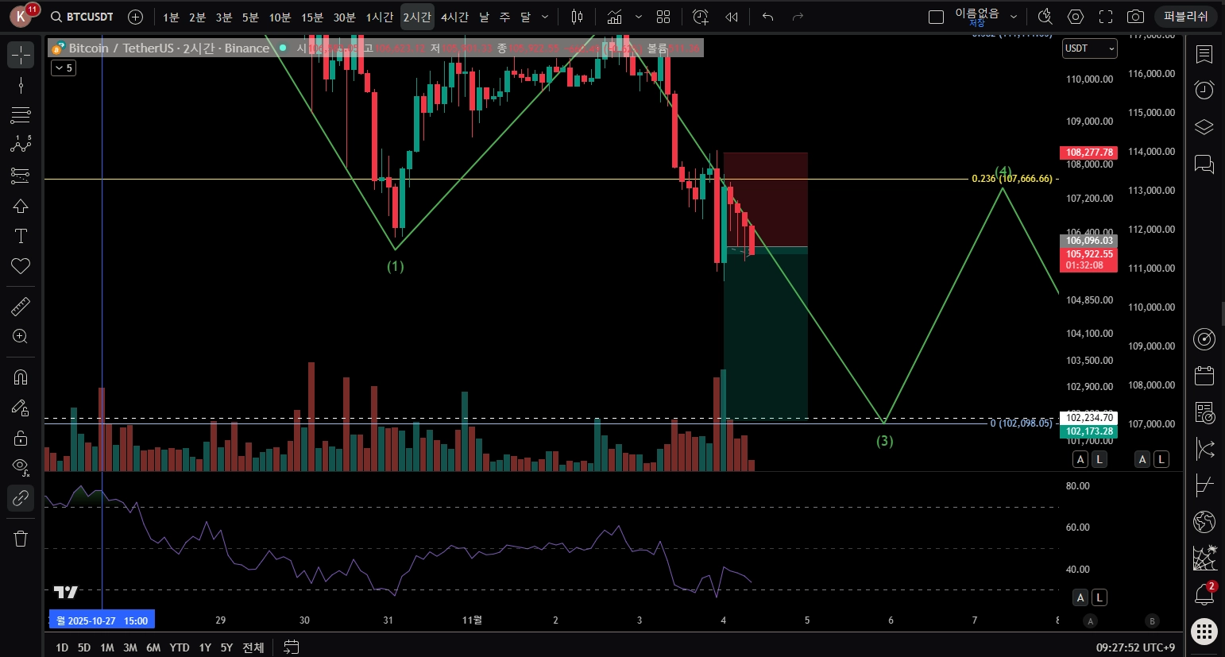Open the apps grid button in the right sidebar
Viewport: 1225px width, 657px height.
click(x=1204, y=632)
